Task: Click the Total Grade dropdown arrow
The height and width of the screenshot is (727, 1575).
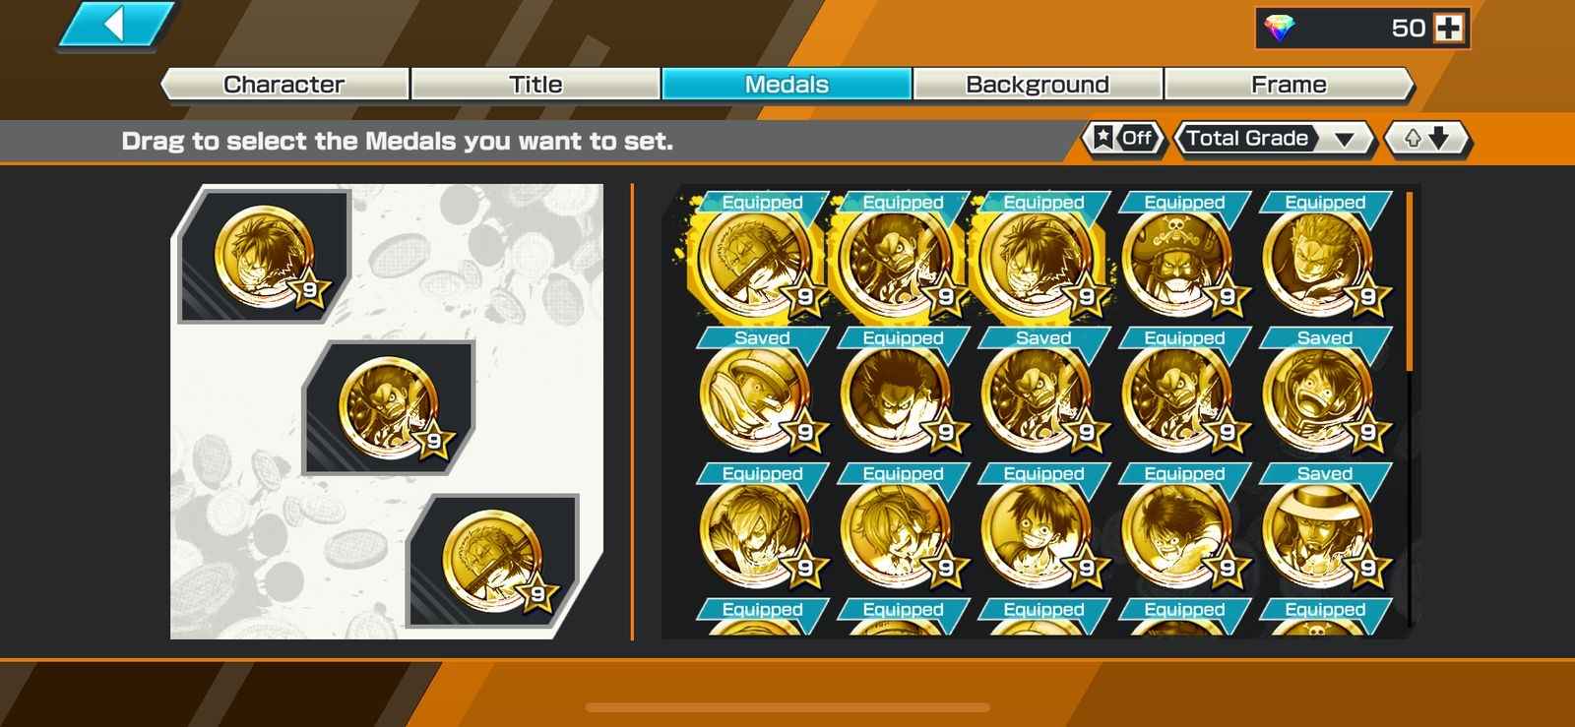Action: 1345,140
